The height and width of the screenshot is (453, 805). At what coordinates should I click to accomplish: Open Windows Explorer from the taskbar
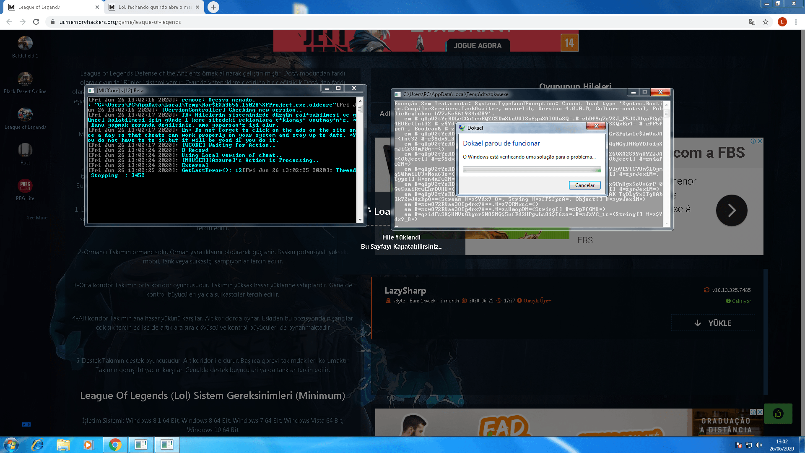(63, 445)
